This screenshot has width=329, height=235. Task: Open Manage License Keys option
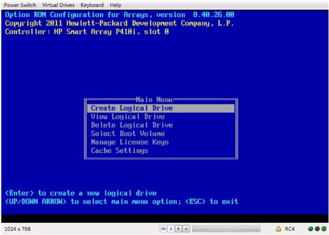[x=130, y=142]
